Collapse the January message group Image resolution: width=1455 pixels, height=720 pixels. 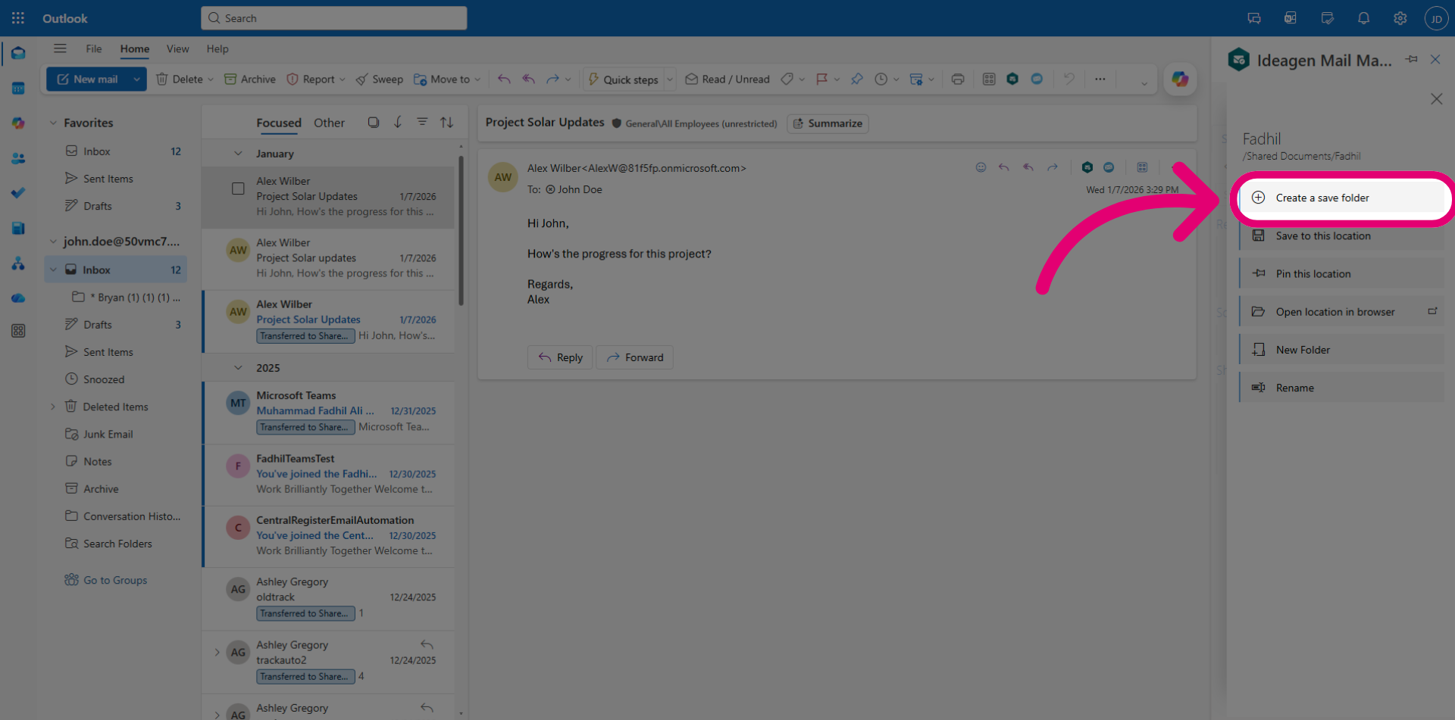tap(238, 154)
